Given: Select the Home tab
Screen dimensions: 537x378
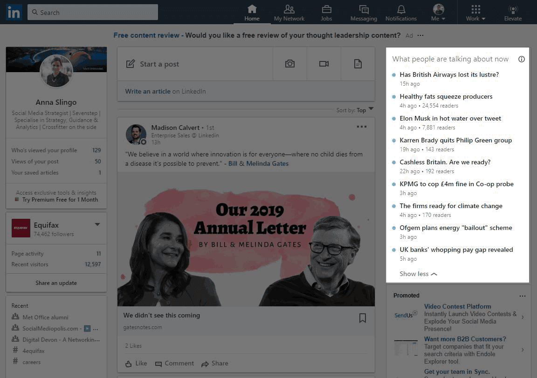Looking at the screenshot, I should 252,13.
